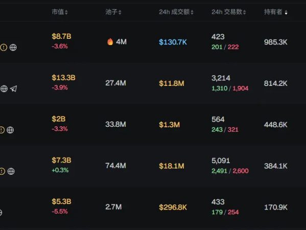This screenshot has width=306, height=230.
Task: Click transaction count 5,091
Action: click(221, 160)
